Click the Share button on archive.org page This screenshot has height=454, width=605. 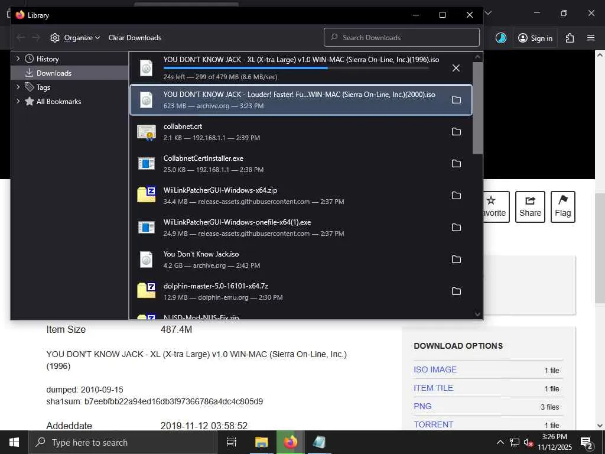[530, 207]
